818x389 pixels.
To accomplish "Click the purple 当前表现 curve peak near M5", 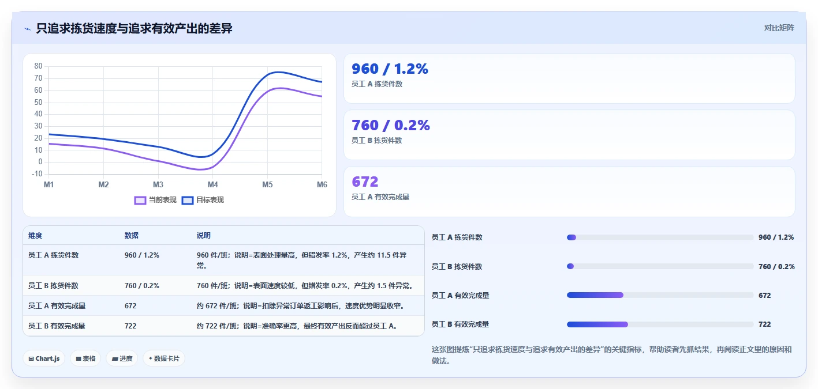I will pyautogui.click(x=279, y=88).
